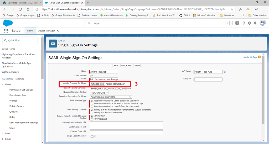Screen dimensions: 269x144
Task: Click Quick Find search box
Action: (20, 40)
